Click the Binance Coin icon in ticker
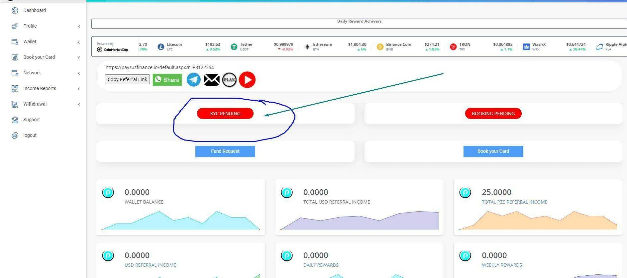This screenshot has height=278, width=627. point(380,47)
